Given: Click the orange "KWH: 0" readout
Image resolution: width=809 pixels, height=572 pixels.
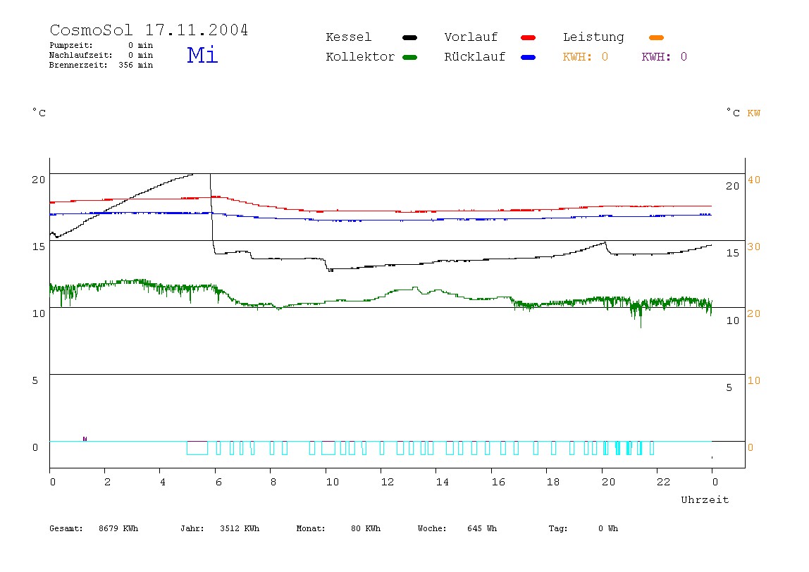Looking at the screenshot, I should point(586,57).
